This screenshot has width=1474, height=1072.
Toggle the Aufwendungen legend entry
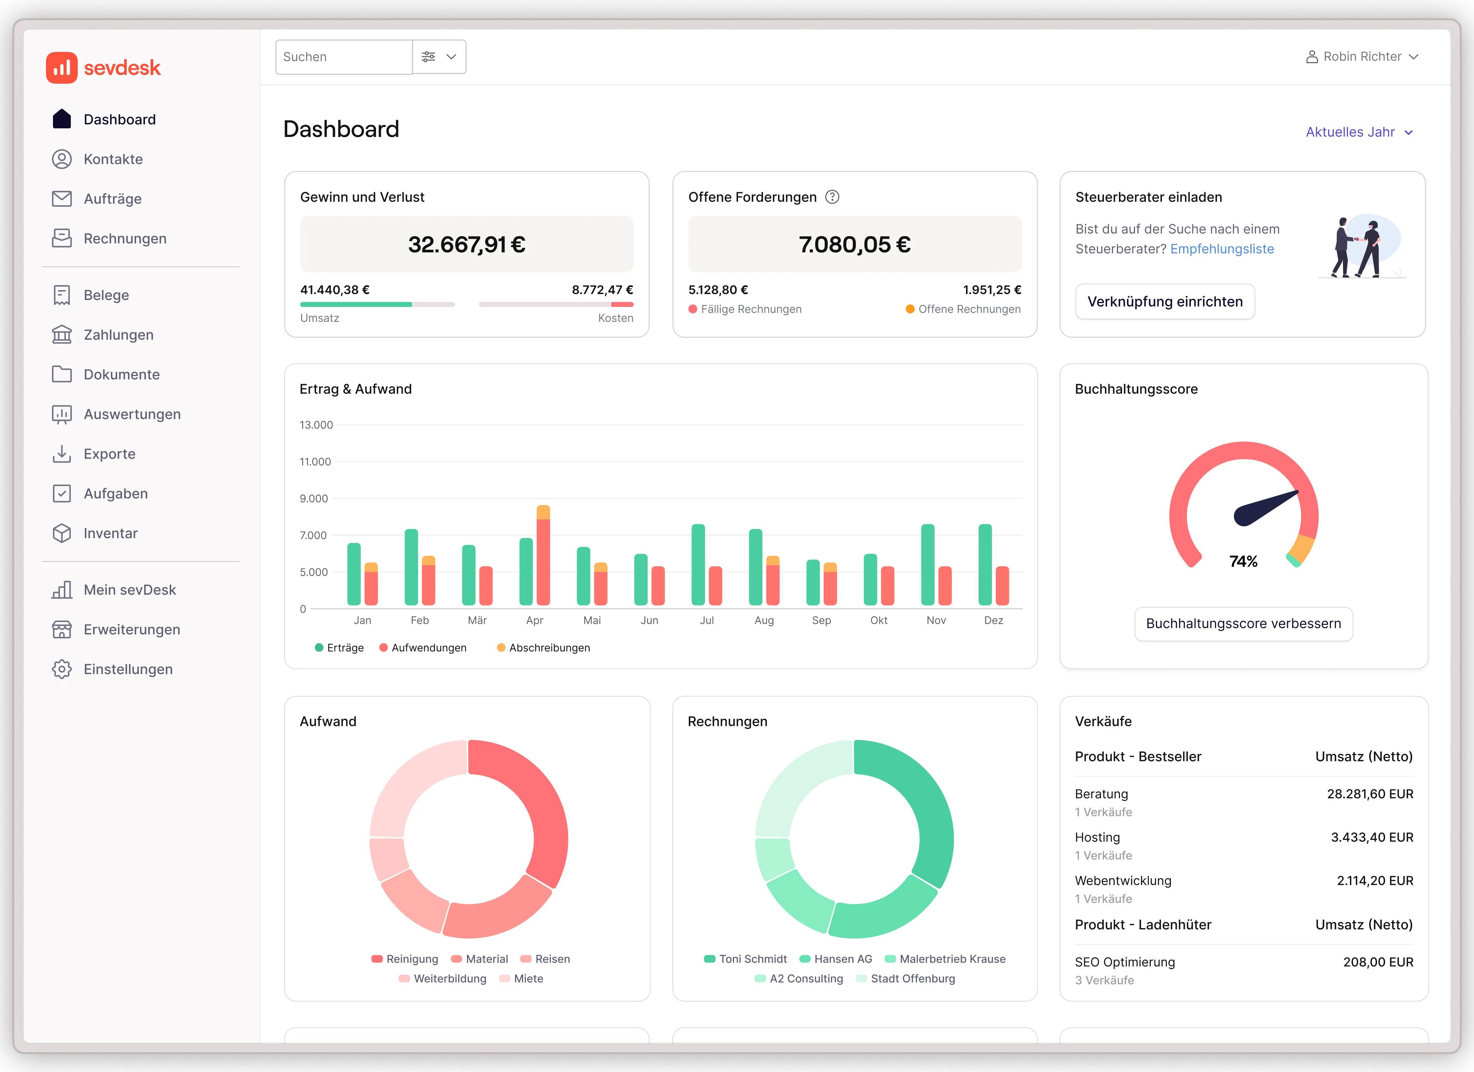pos(422,648)
